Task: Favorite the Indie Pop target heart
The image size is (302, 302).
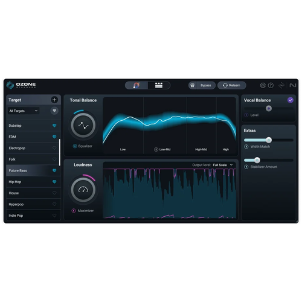Action: [x=54, y=216]
